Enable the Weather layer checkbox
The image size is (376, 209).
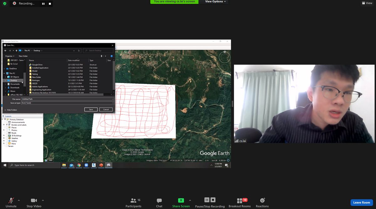click(7, 138)
